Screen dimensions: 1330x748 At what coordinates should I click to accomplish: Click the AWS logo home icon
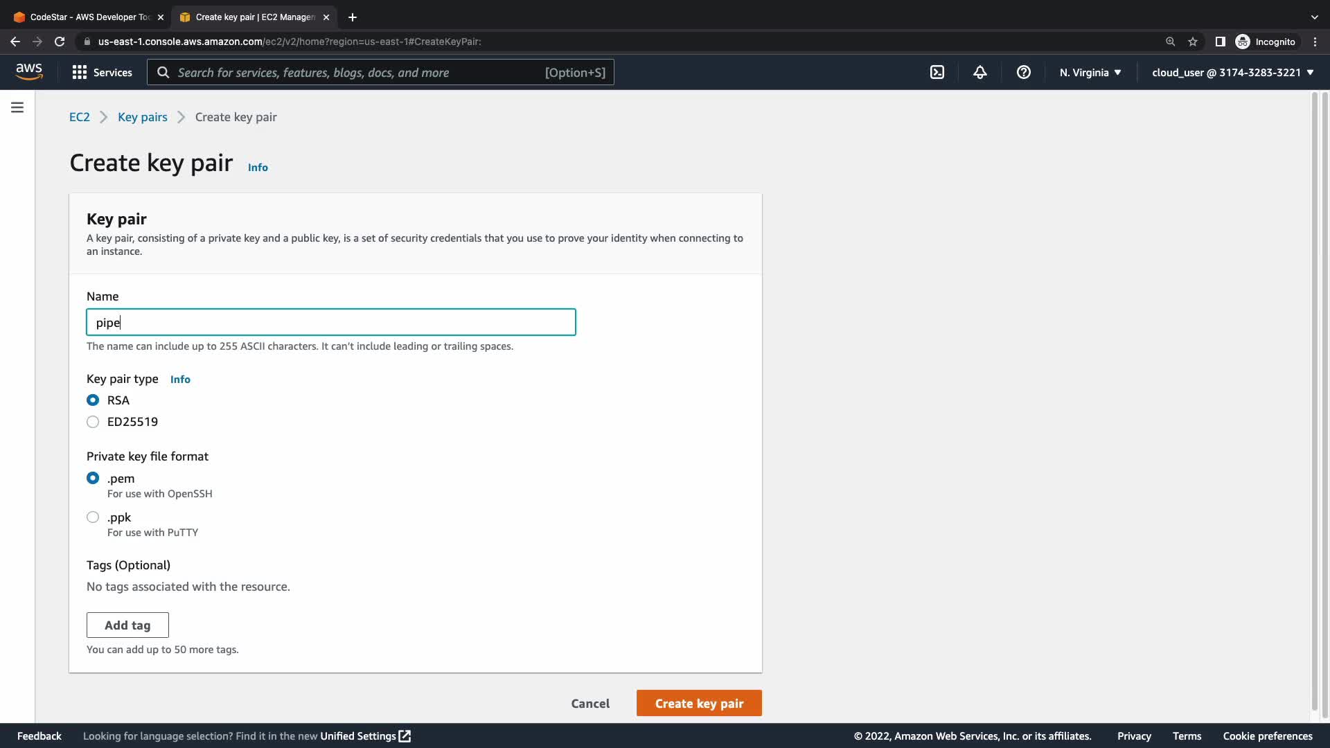(x=29, y=72)
